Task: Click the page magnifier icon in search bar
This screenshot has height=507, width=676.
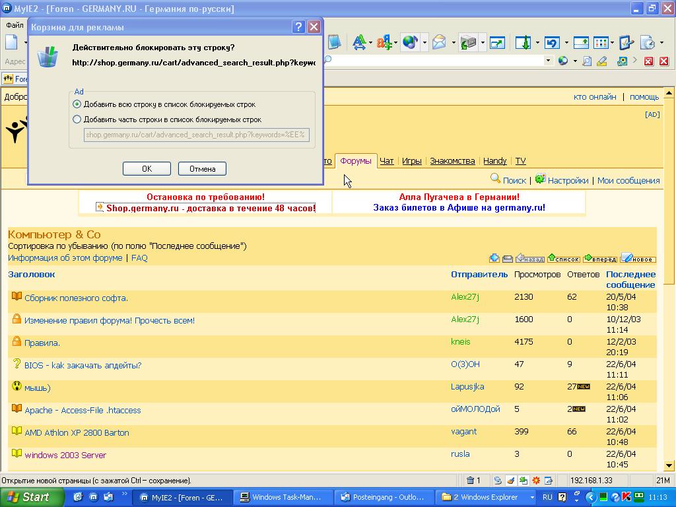Action: pos(587,61)
